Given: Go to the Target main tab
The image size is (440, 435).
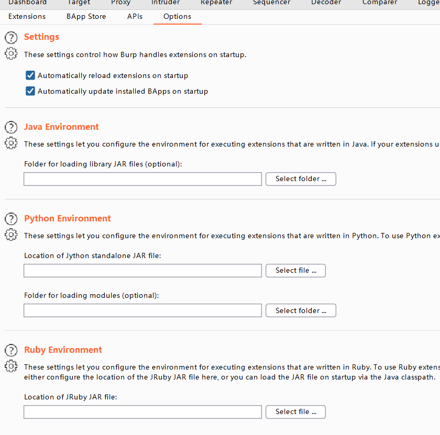Looking at the screenshot, I should pos(79,3).
